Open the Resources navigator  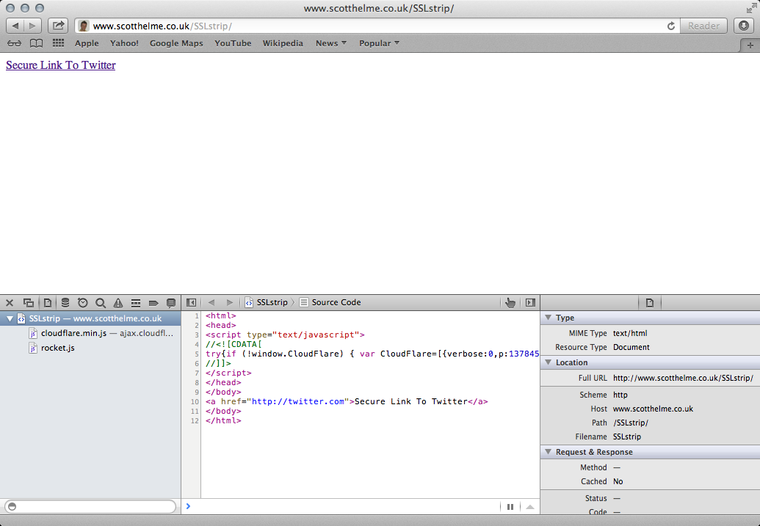tap(48, 303)
